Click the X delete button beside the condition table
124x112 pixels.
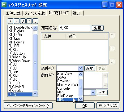tap(112, 49)
